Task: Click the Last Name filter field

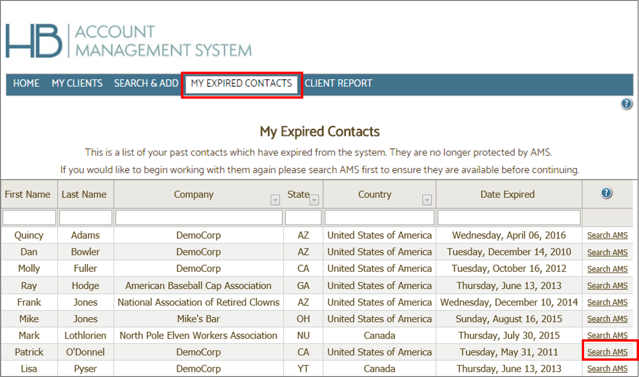Action: click(86, 217)
